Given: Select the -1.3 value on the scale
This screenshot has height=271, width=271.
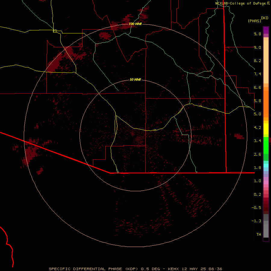Looking at the screenshot, I should (x=256, y=221).
